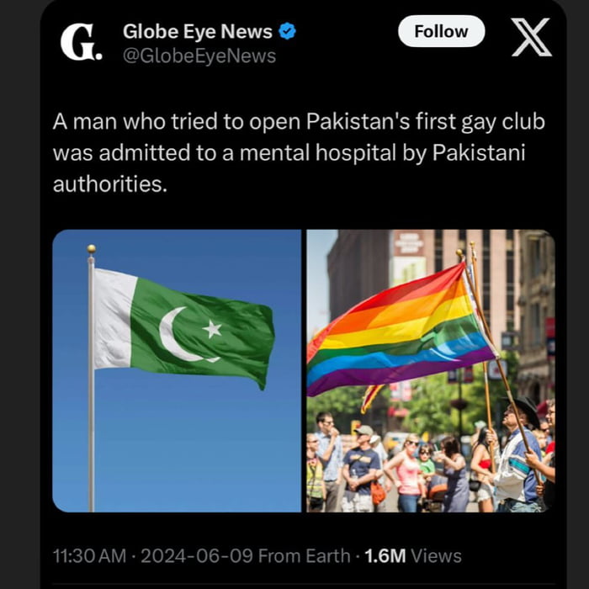Click the woman in the pink top
589x589 pixels.
pos(407,473)
